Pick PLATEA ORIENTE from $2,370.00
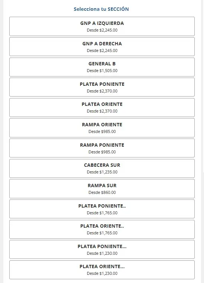The width and height of the screenshot is (204, 283). pyautogui.click(x=102, y=108)
